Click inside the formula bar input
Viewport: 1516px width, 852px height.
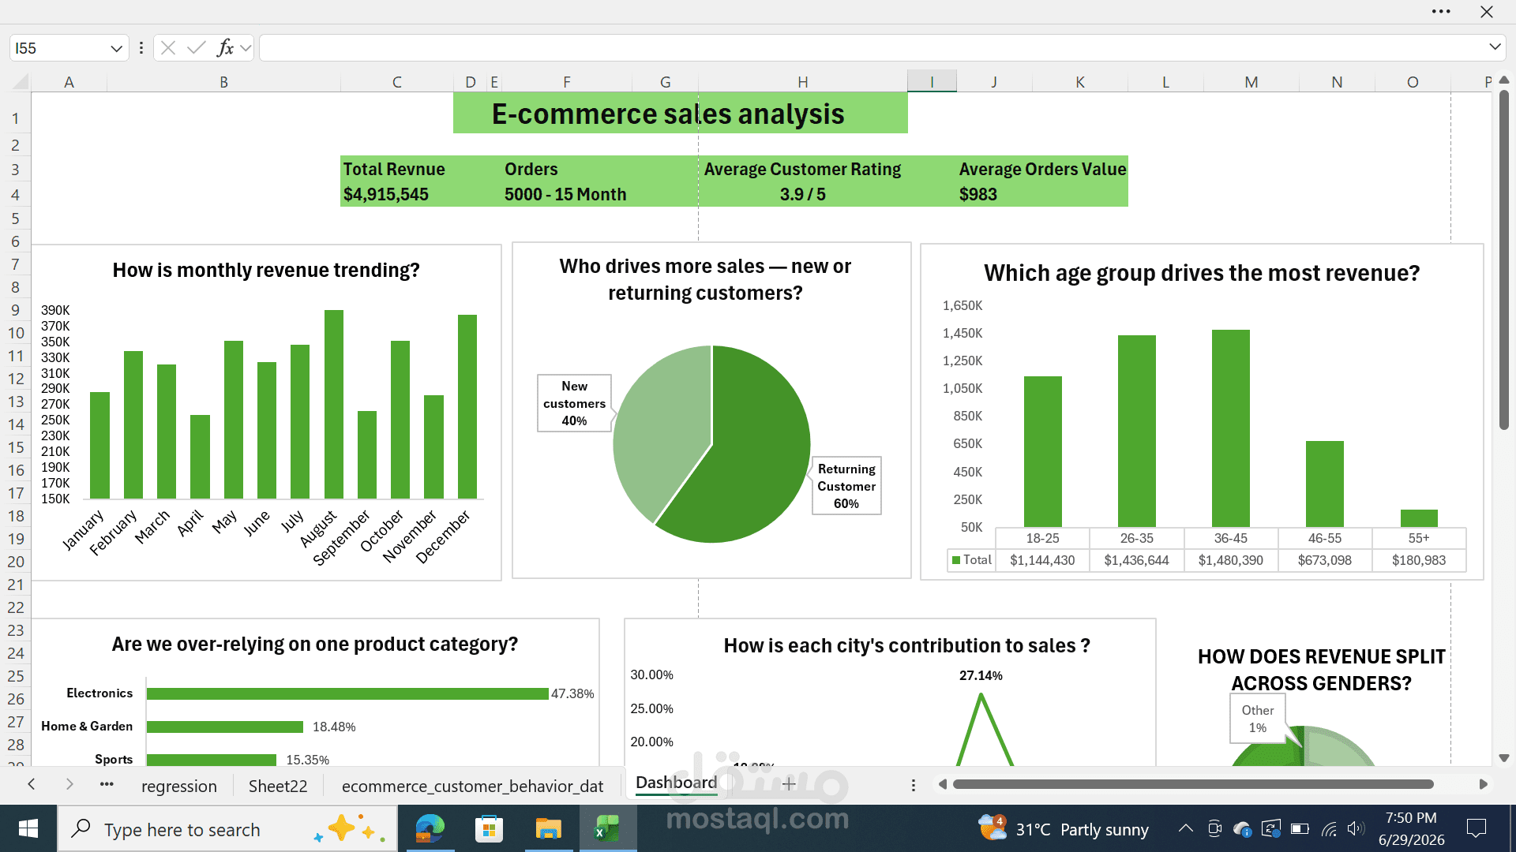point(872,48)
